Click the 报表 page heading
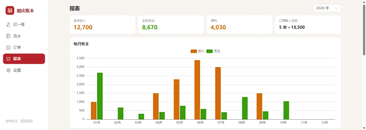Image resolution: width=366 pixels, height=130 pixels. pos(75,8)
